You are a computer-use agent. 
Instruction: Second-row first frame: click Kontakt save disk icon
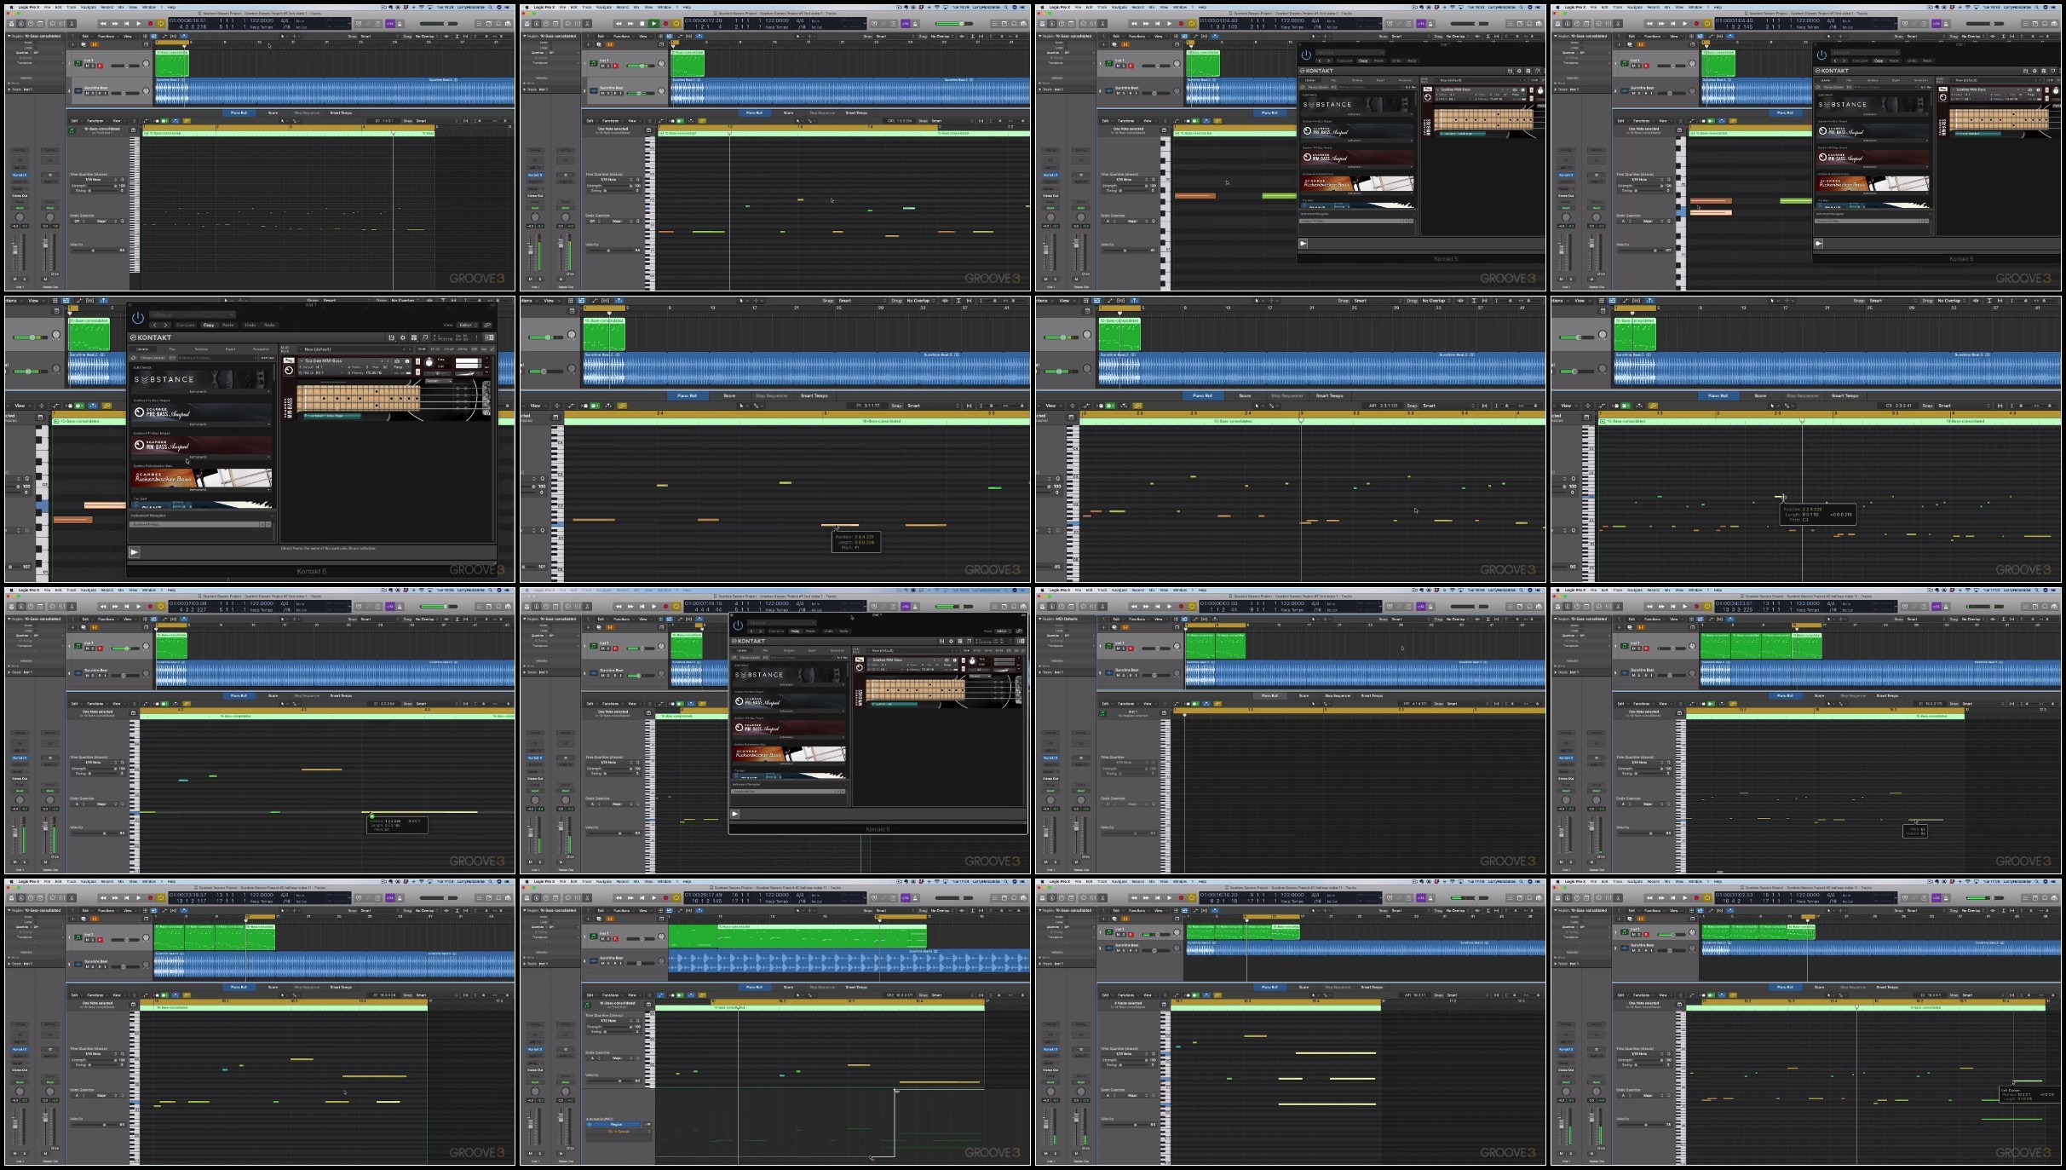392,337
